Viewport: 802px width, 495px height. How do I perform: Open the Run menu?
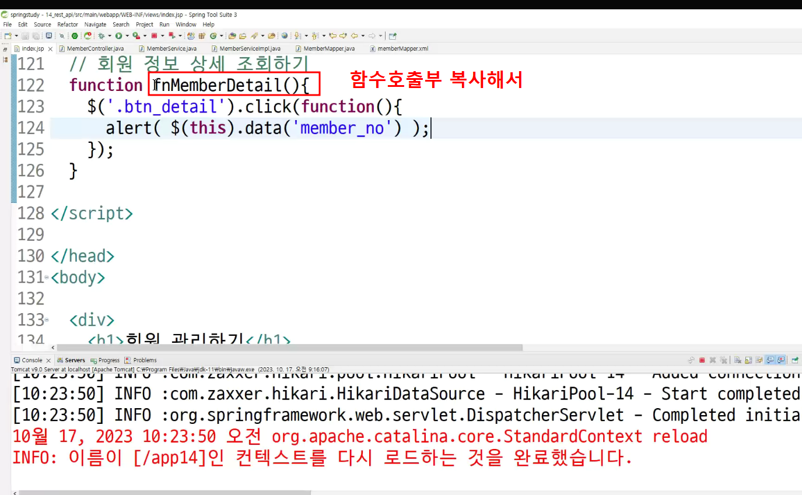[164, 24]
